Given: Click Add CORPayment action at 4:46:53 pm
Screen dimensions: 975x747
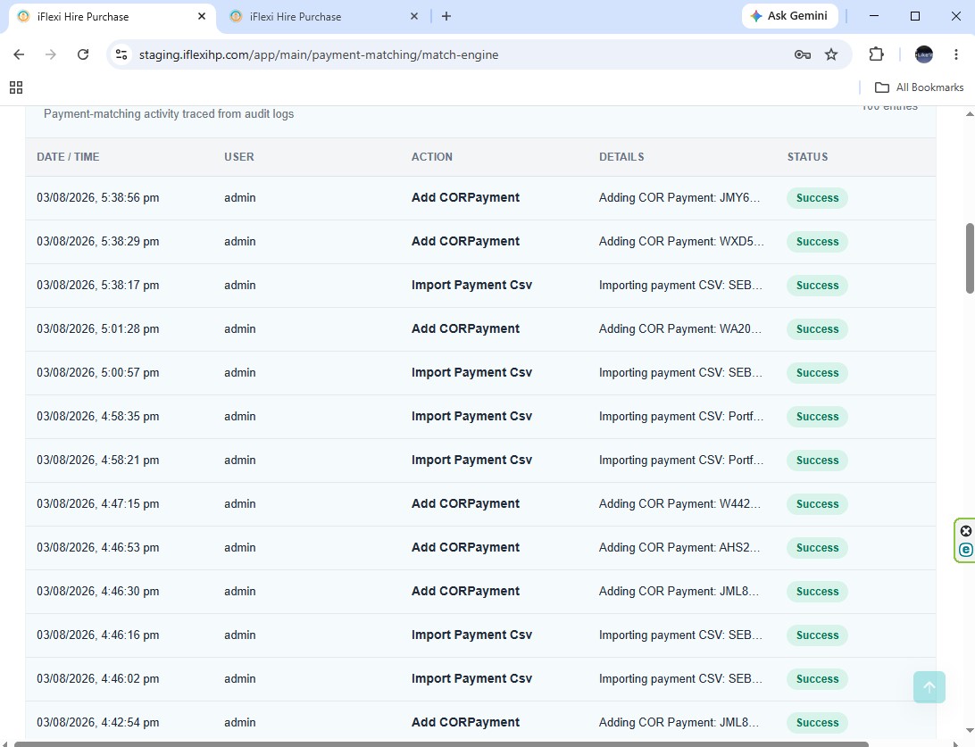Looking at the screenshot, I should [465, 547].
